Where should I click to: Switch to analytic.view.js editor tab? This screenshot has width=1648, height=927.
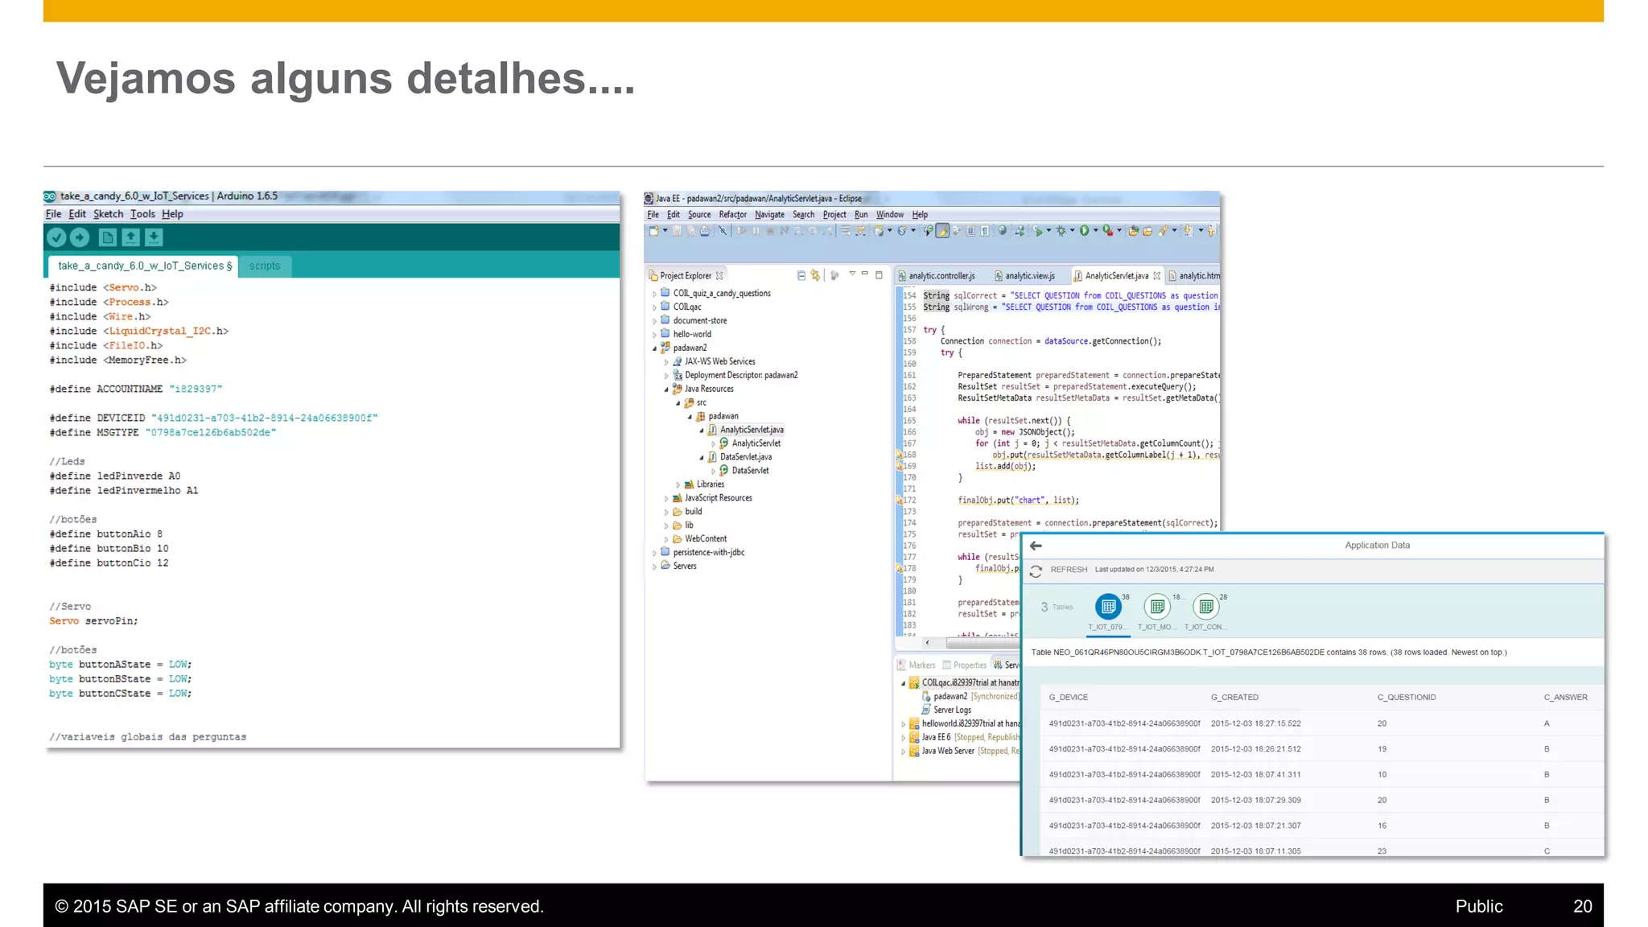point(1024,276)
